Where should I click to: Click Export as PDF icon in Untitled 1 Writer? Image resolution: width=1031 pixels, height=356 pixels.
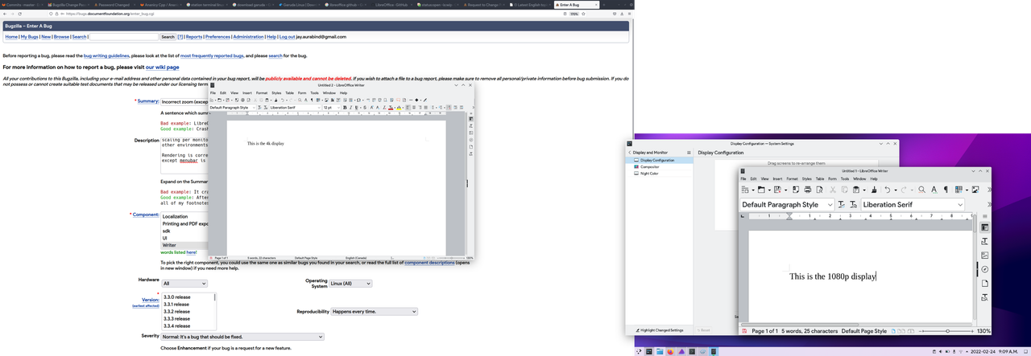796,190
